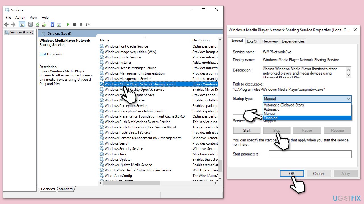Viewport: 364px width, 204px height.
Task: Choose Disabled in the startup type list
Action: [x=307, y=118]
